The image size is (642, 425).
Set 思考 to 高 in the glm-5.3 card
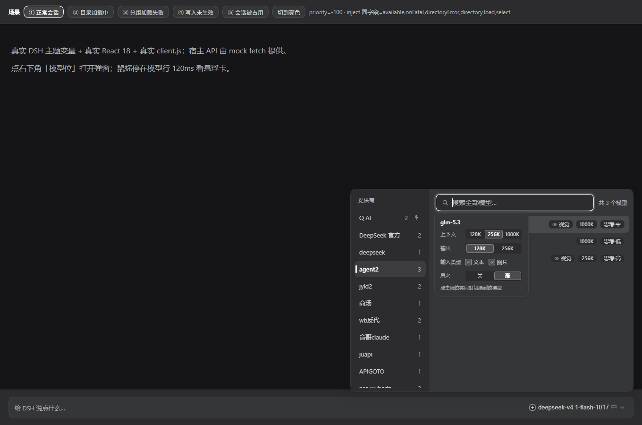[x=507, y=276]
